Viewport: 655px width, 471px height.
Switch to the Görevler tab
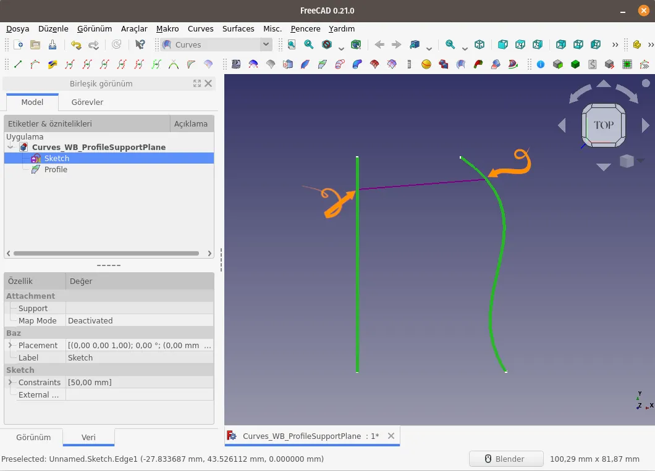87,102
